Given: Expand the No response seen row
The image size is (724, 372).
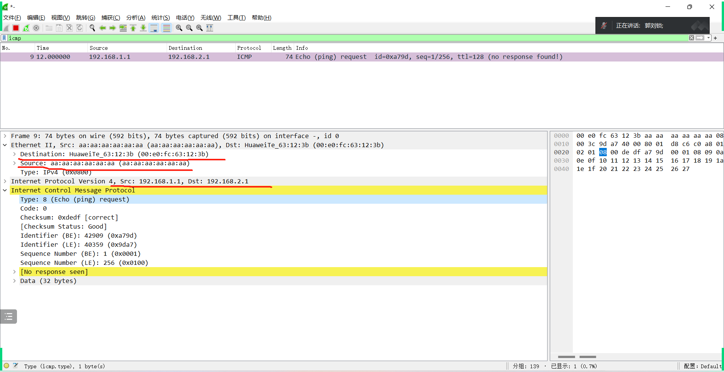Looking at the screenshot, I should (x=14, y=272).
